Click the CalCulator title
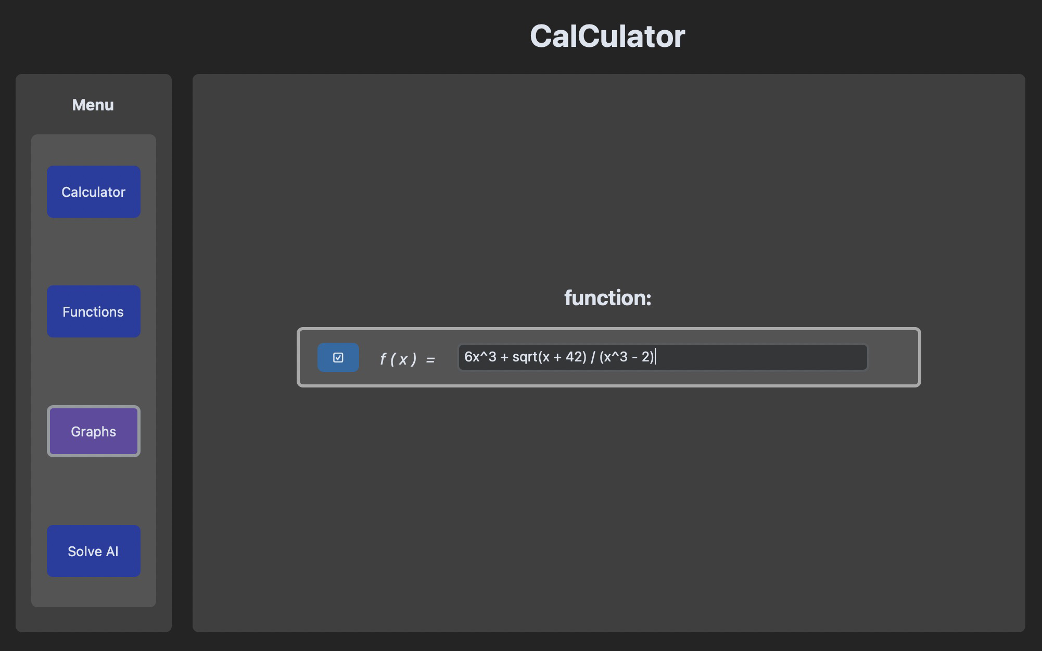Viewport: 1042px width, 651px height. pyautogui.click(x=607, y=35)
